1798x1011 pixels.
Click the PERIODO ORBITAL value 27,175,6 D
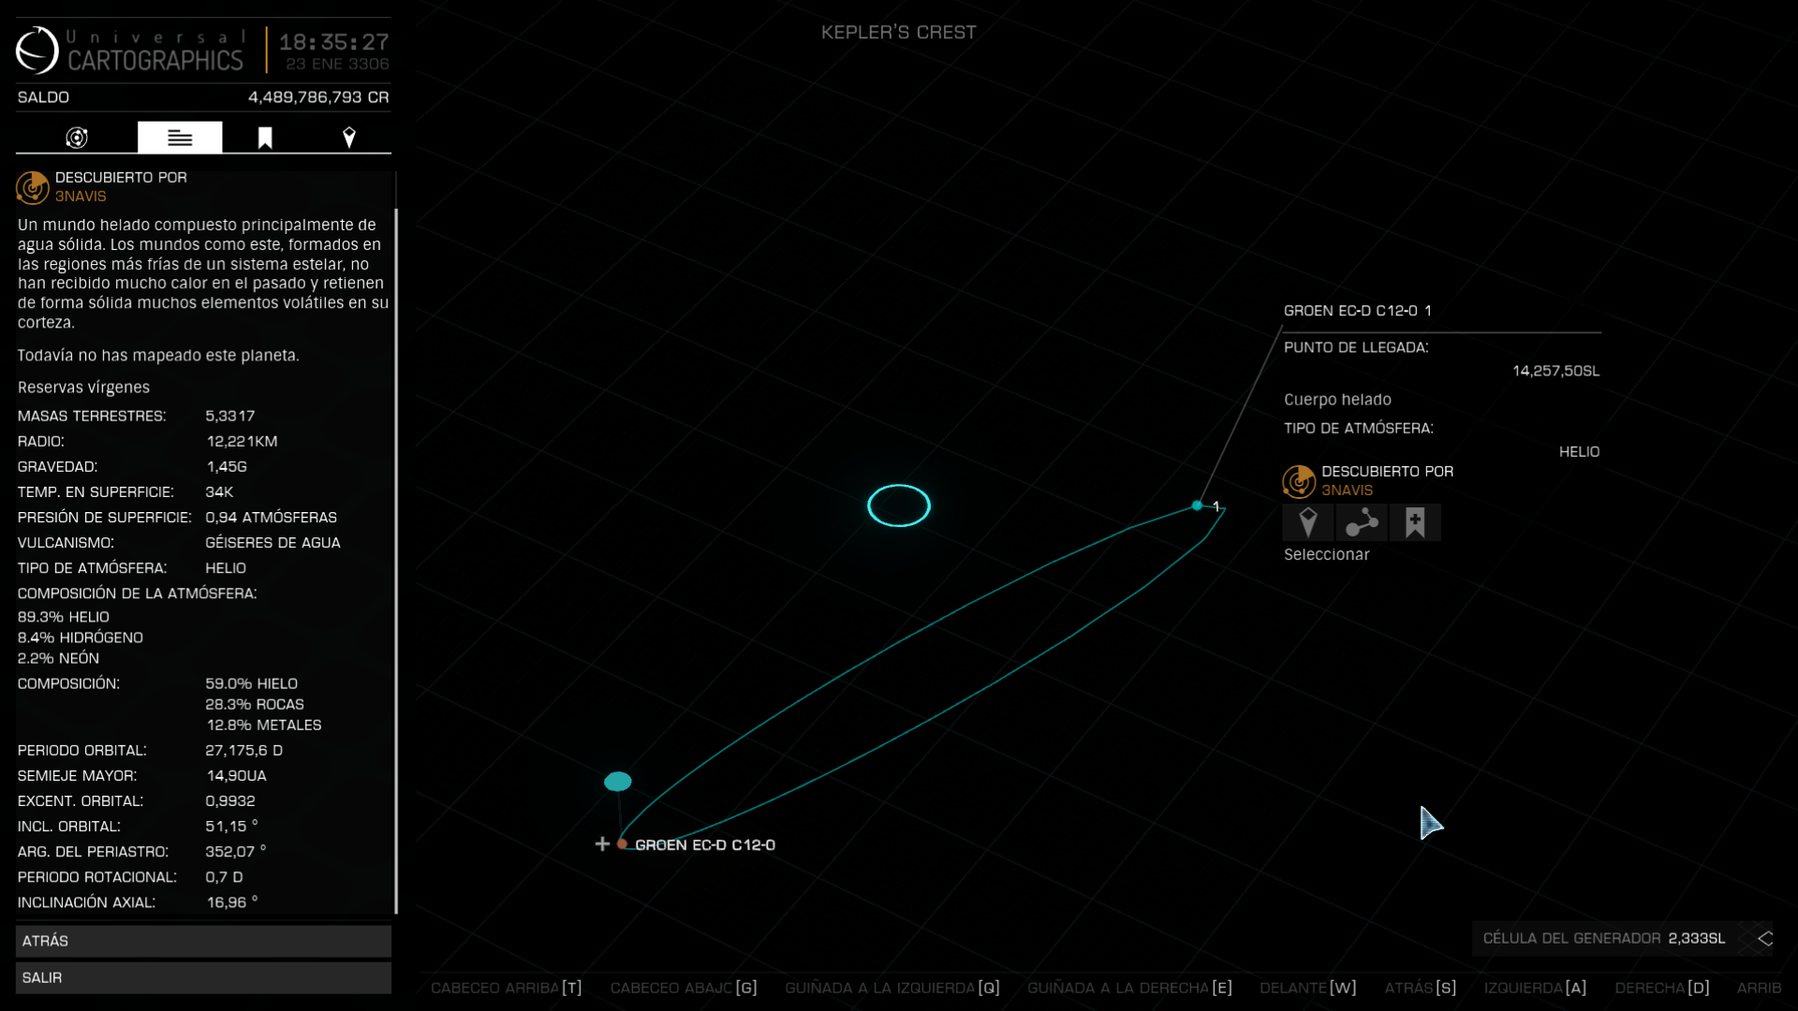pos(243,751)
